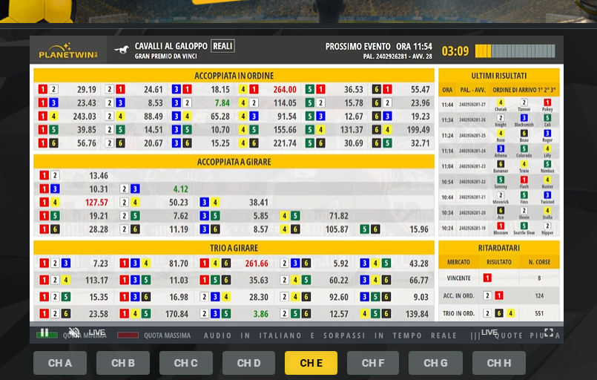This screenshot has width=597, height=380.
Task: Enter fullscreen mode for the video
Action: (549, 332)
